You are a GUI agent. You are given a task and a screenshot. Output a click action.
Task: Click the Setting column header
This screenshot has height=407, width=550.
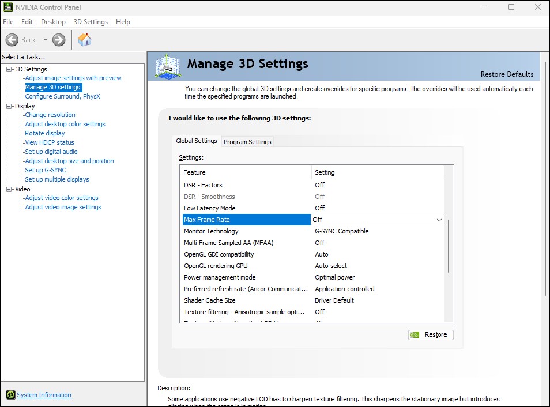click(x=378, y=172)
